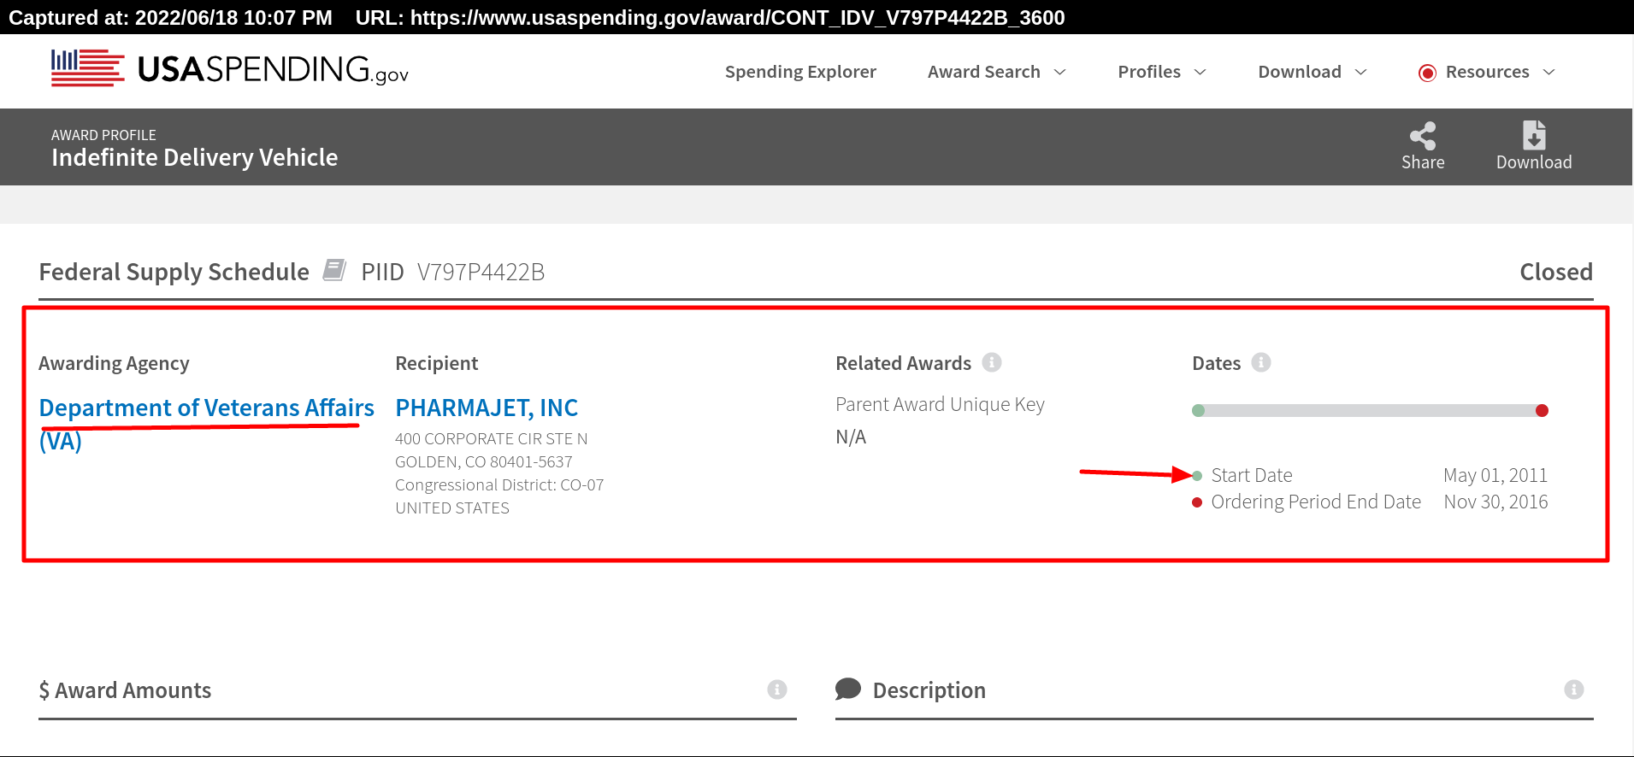The image size is (1634, 757).
Task: Click the PIID value V797P4422B
Action: point(481,272)
